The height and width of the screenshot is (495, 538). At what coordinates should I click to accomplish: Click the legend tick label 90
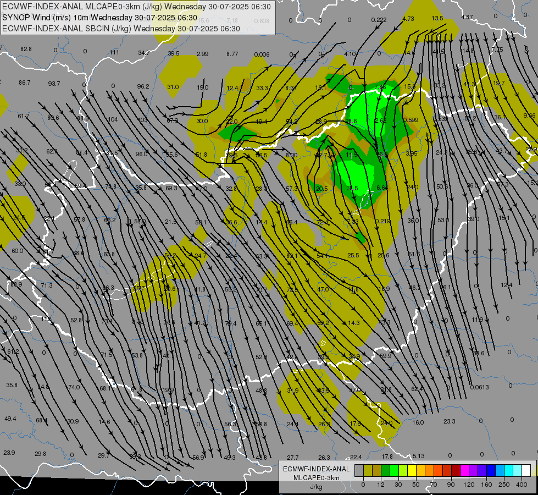(x=451, y=485)
